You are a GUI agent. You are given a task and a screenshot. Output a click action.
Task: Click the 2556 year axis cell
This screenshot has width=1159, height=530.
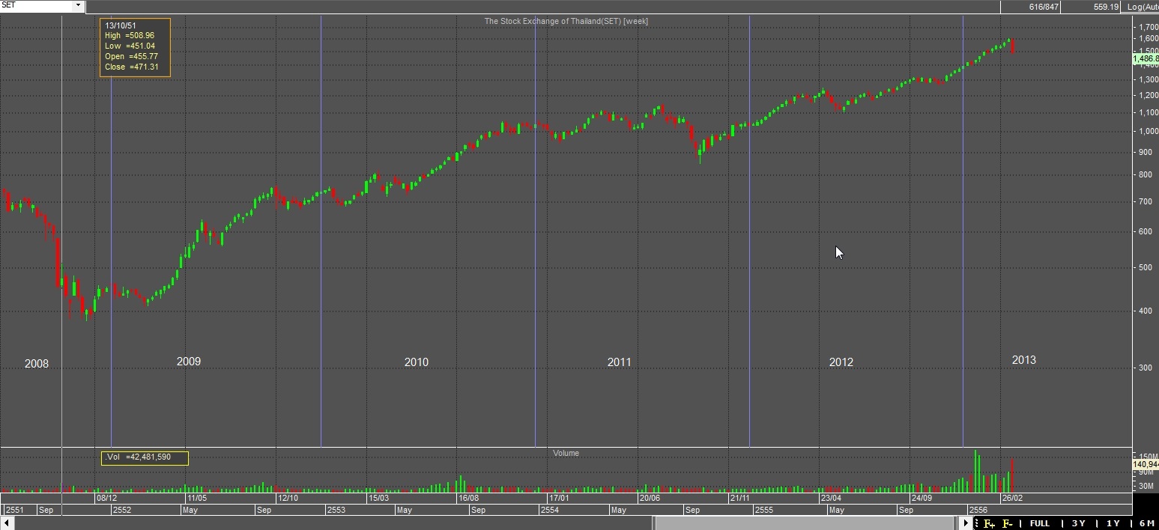[x=978, y=510]
